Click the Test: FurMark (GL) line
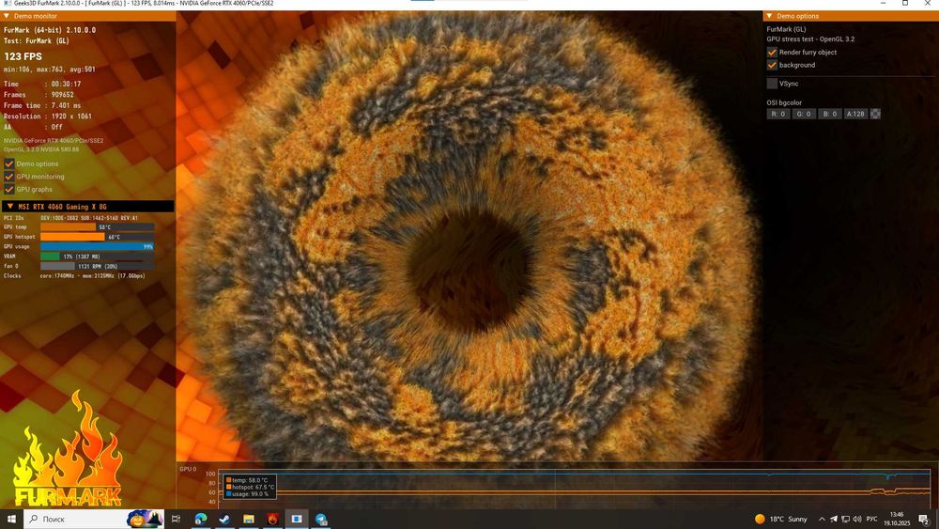 coord(37,40)
